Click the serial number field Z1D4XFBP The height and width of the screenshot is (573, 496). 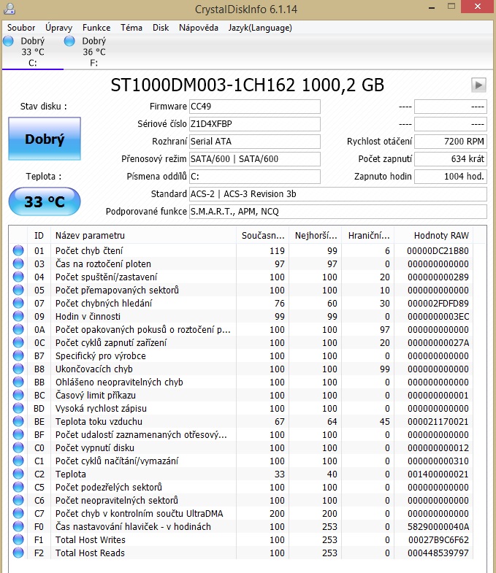click(254, 124)
